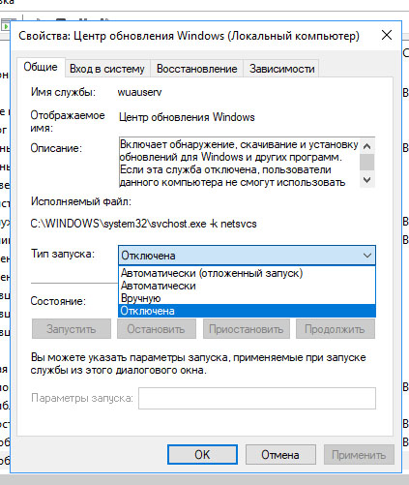Click the Центр обновления Windows display name
This screenshot has height=485, width=409.
click(x=187, y=117)
